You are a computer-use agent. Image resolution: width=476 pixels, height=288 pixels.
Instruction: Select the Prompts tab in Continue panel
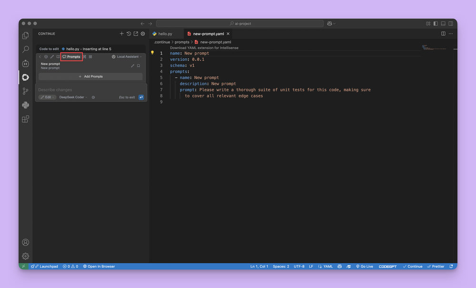tap(71, 57)
